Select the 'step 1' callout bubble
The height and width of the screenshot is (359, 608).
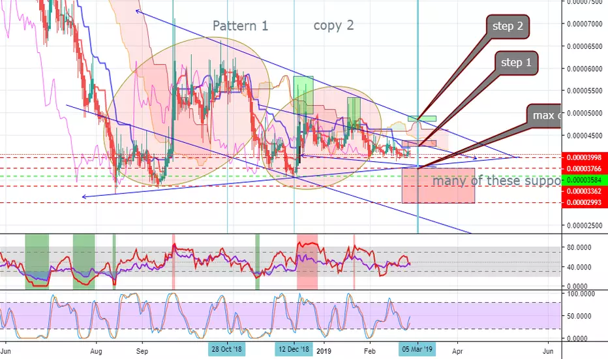pyautogui.click(x=516, y=63)
